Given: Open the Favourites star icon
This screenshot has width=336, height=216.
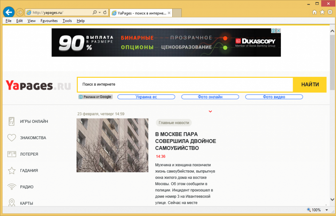Looking at the screenshot, I should [x=322, y=12].
